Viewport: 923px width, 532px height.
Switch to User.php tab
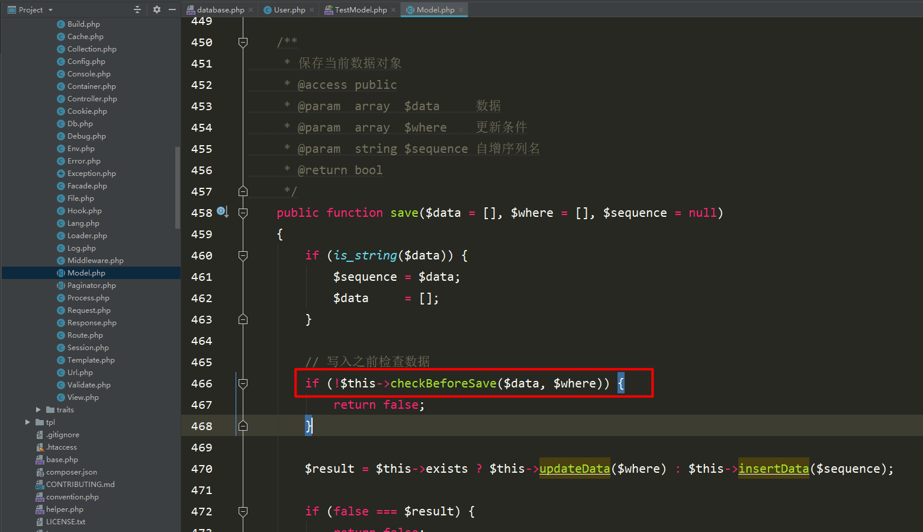point(289,9)
